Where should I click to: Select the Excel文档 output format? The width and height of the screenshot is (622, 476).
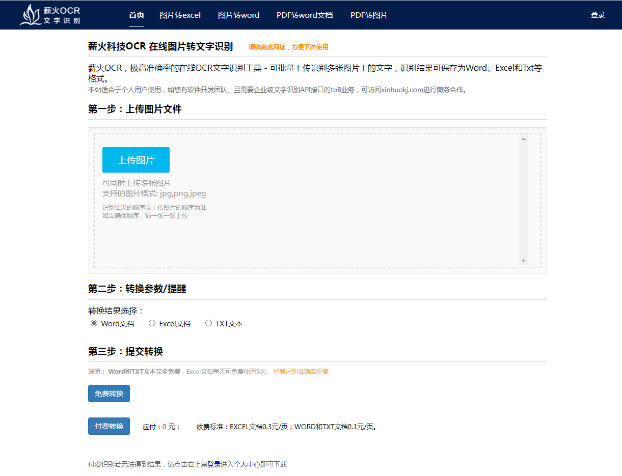(152, 323)
